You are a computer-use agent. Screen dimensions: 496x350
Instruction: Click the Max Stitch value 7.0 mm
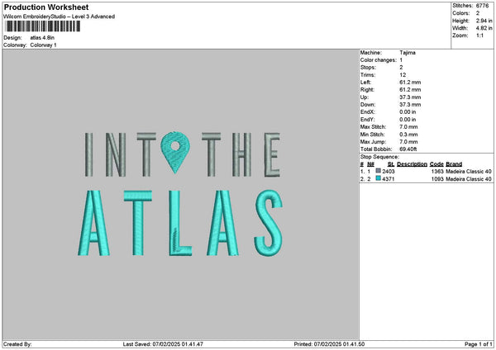(x=408, y=127)
